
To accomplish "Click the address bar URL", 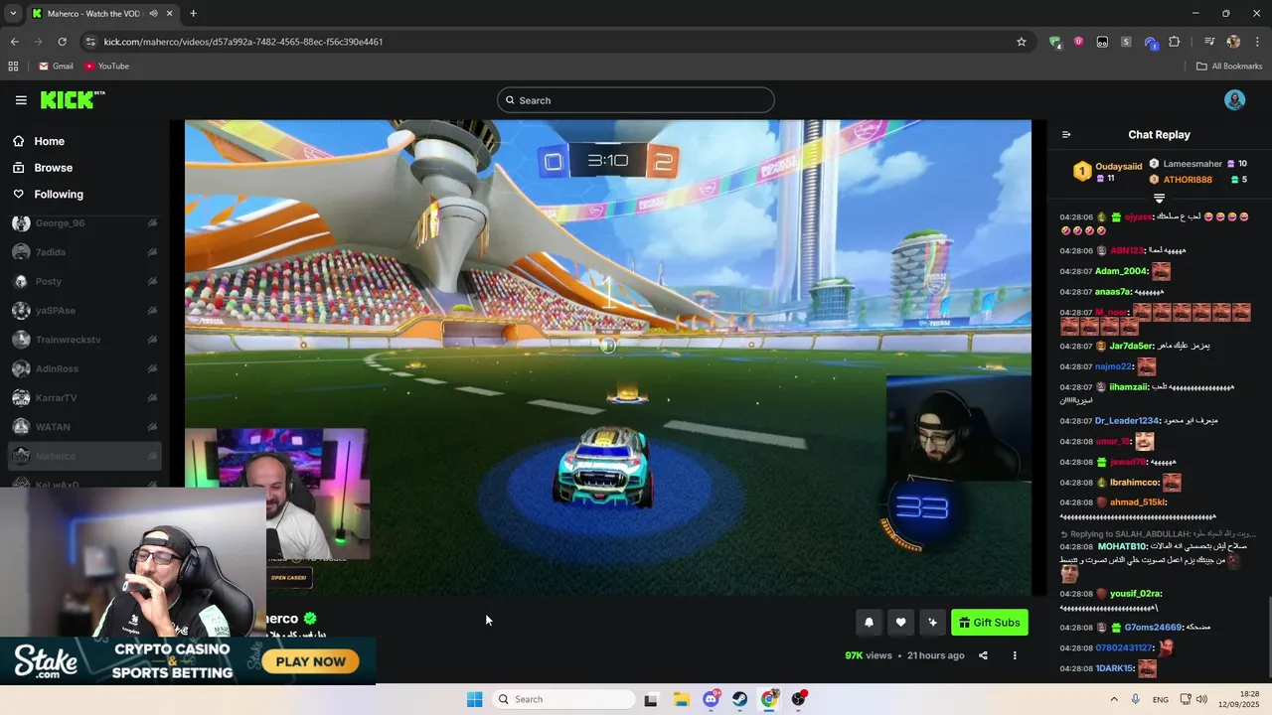I will click(x=243, y=42).
